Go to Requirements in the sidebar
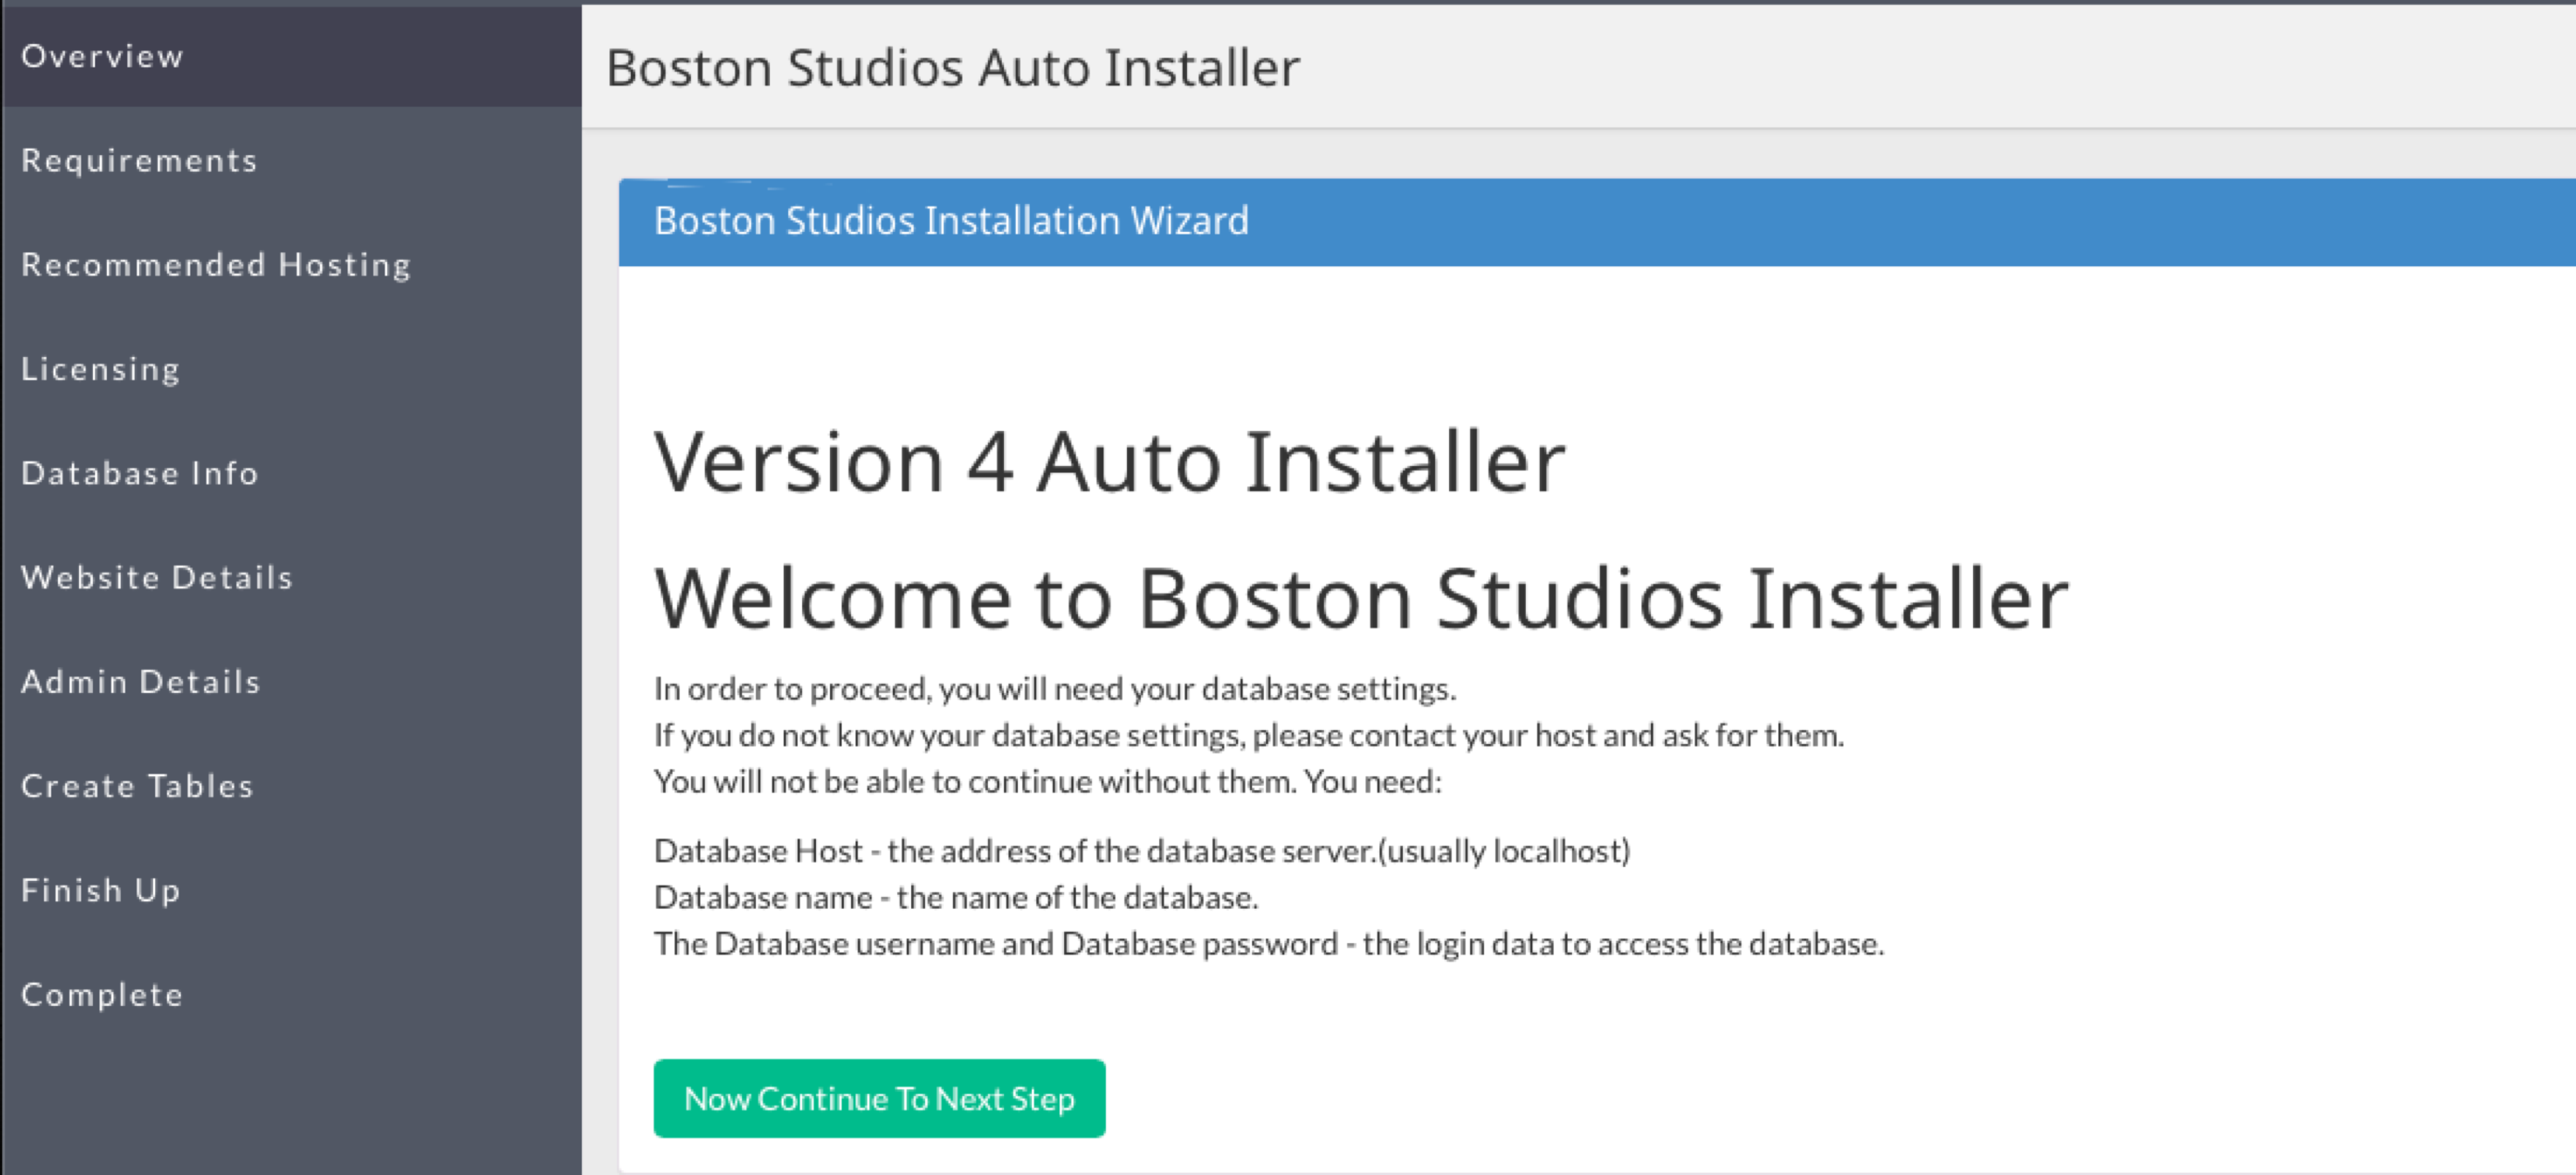 pos(139,160)
